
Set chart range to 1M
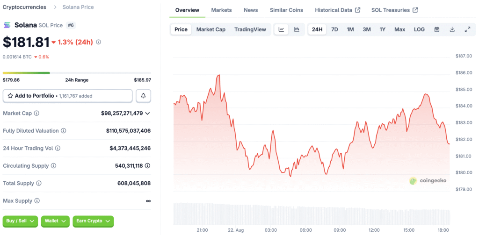[x=350, y=29]
